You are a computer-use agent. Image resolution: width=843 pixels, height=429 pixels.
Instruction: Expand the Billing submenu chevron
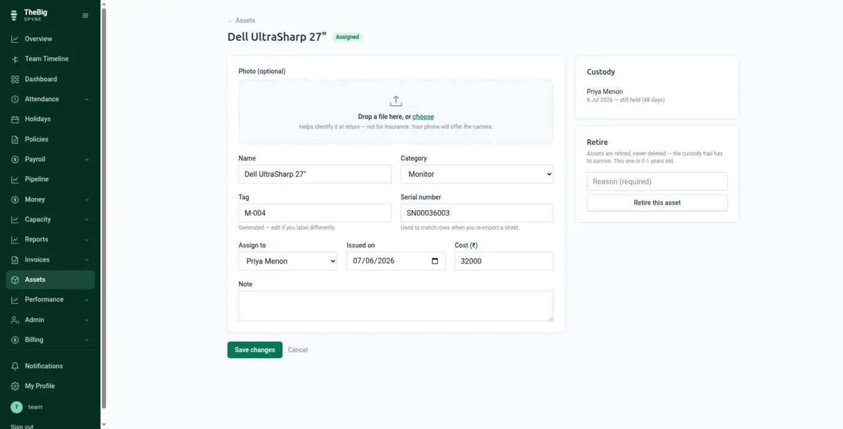[87, 340]
